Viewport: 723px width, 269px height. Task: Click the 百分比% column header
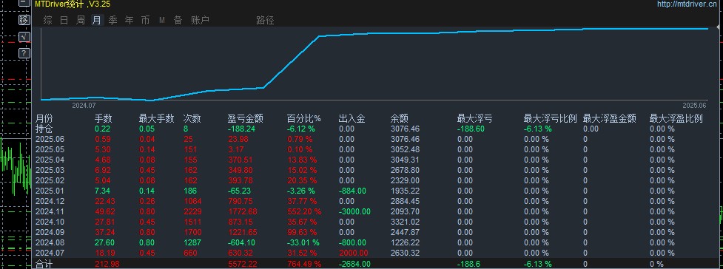[x=304, y=119]
